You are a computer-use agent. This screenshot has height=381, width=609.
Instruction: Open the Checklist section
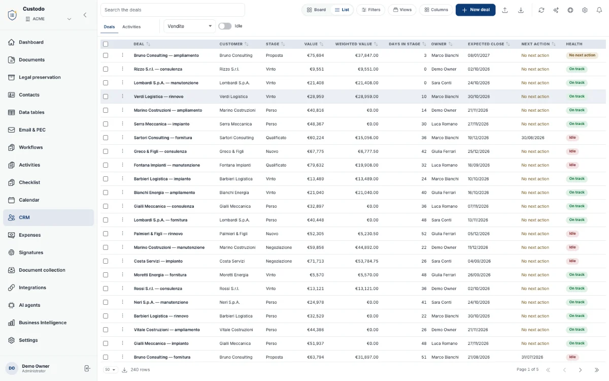(48, 182)
